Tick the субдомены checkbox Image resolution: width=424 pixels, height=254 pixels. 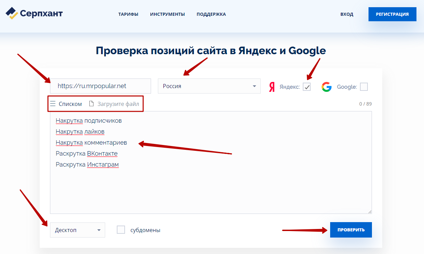point(121,230)
